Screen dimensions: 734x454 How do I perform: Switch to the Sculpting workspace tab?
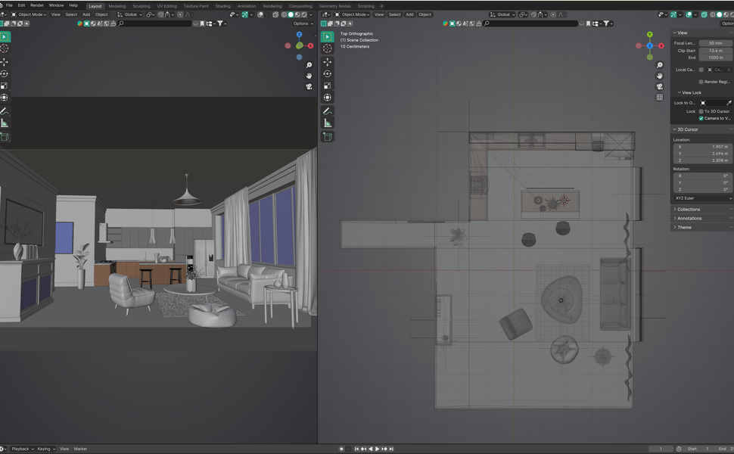click(x=142, y=6)
